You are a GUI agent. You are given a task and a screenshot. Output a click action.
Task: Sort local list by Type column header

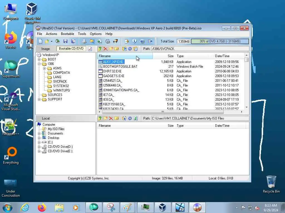[194, 126]
